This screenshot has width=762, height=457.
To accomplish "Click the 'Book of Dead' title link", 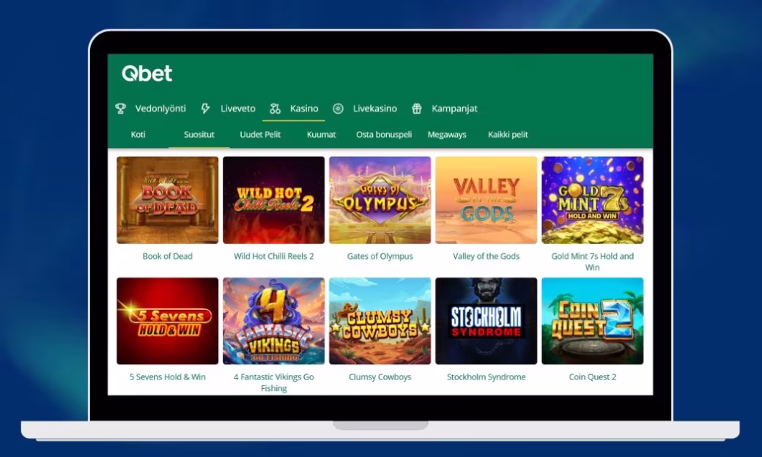I will [x=168, y=256].
